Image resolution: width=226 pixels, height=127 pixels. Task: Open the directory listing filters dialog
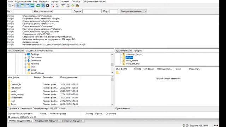pyautogui.click(x=63, y=6)
